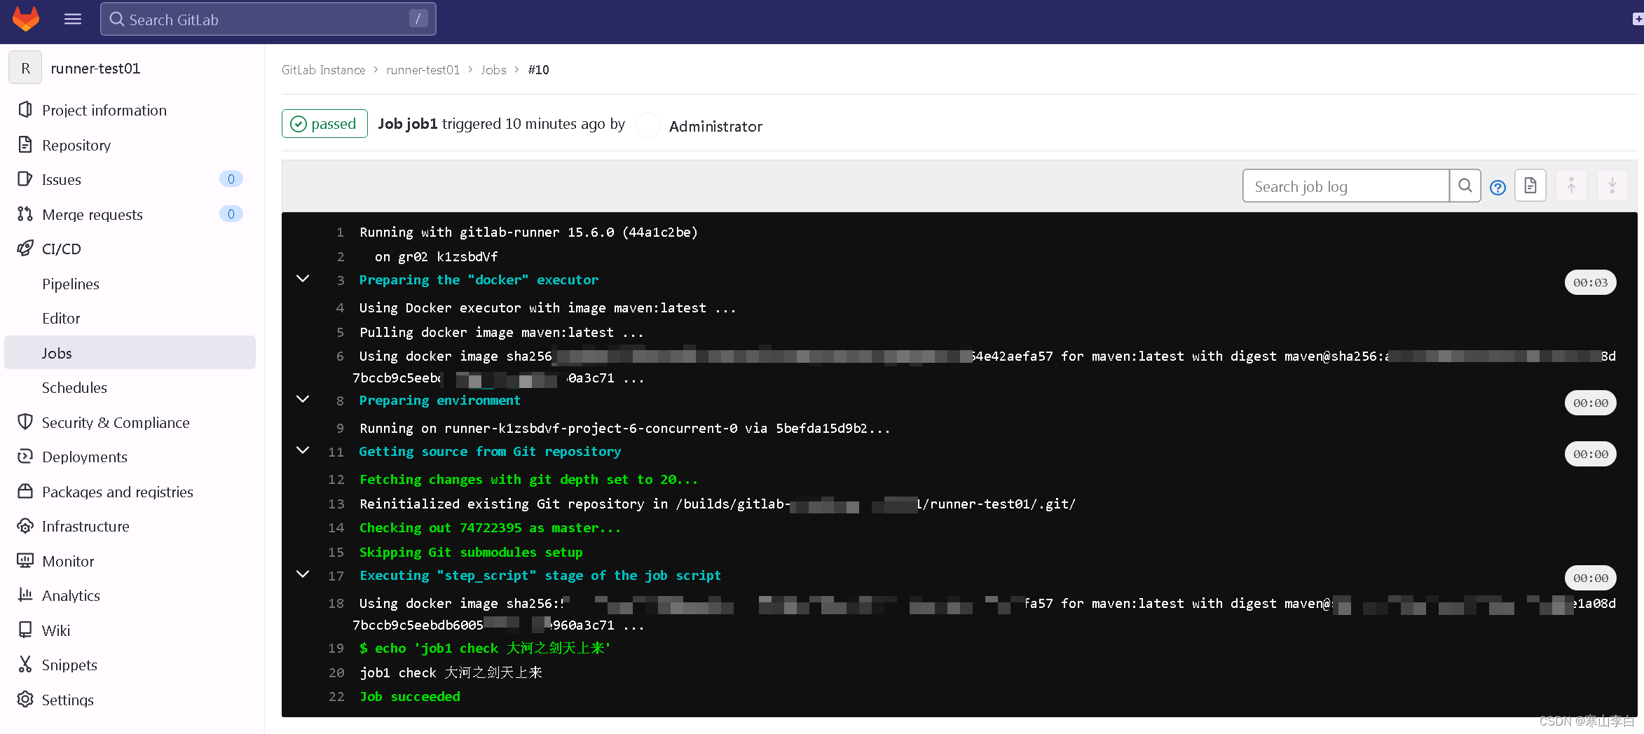Click the Issues sidebar icon
The image size is (1644, 734).
25,179
